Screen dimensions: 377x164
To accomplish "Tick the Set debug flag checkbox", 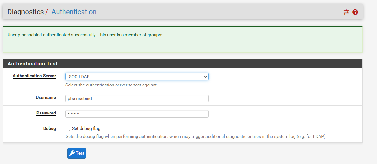I will point(68,129).
